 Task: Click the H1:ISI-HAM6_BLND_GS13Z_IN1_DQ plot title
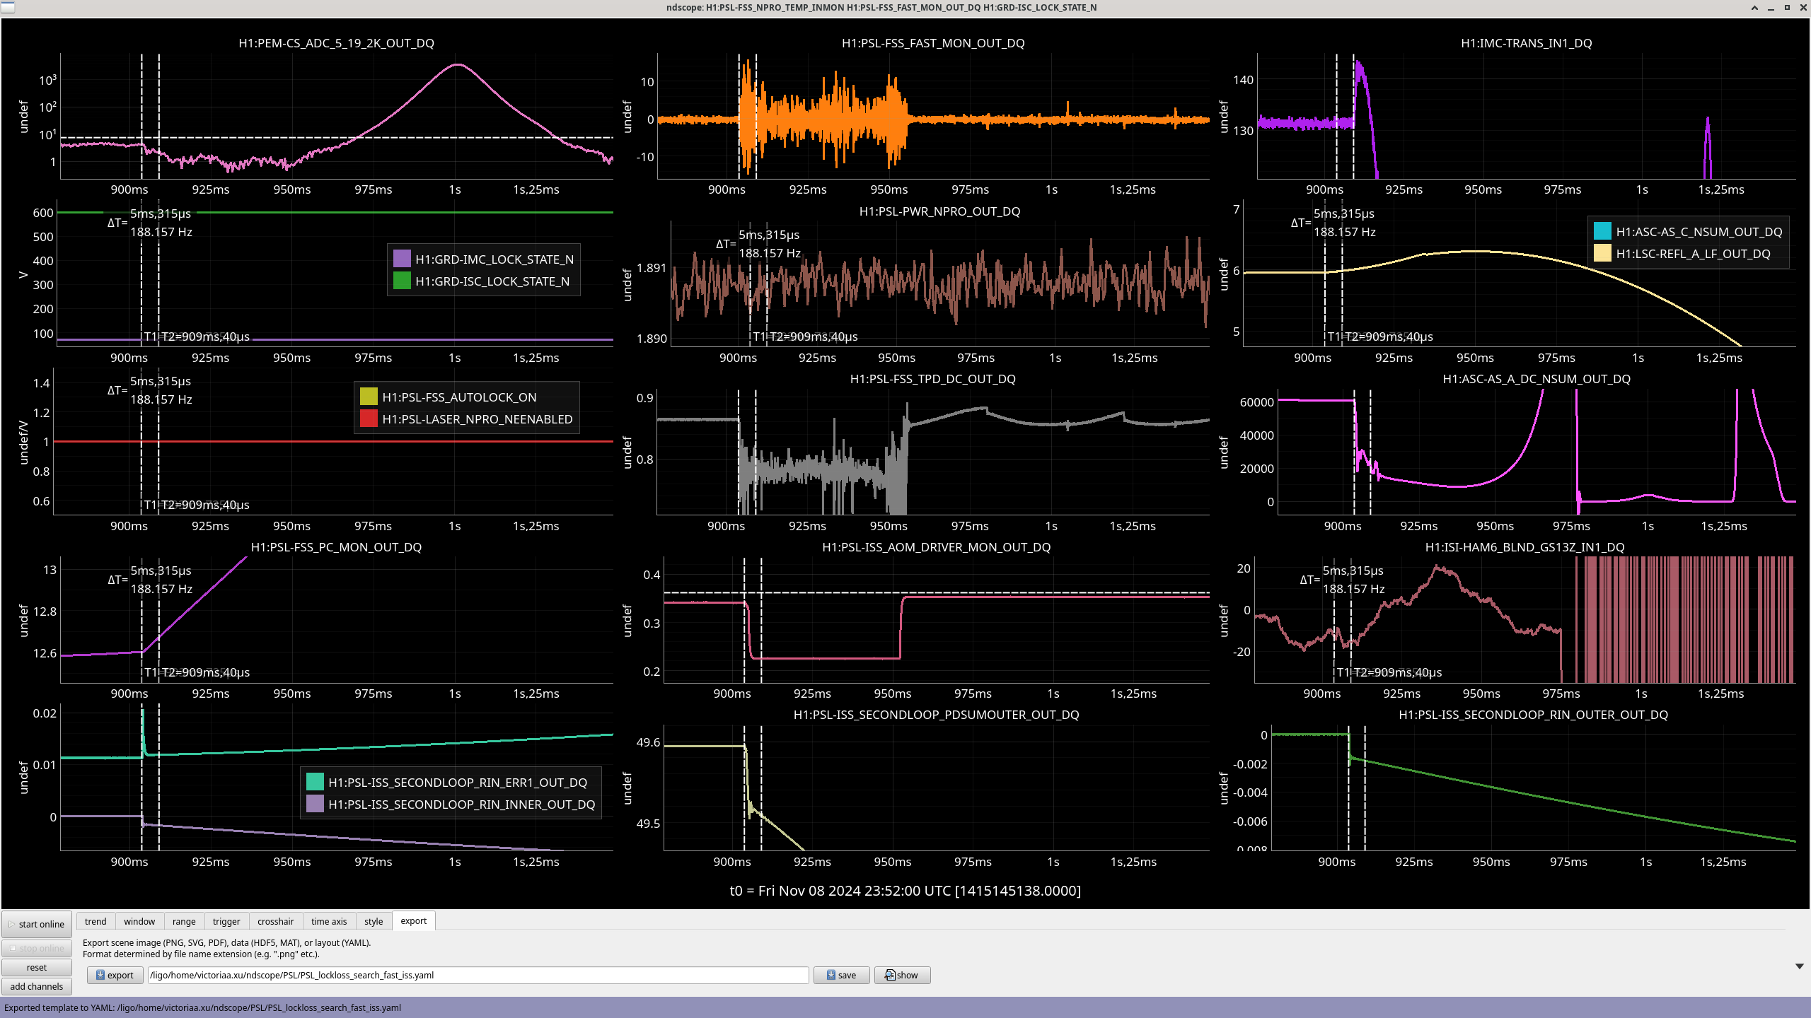coord(1524,547)
